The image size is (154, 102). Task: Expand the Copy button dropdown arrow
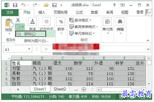click(x=23, y=27)
